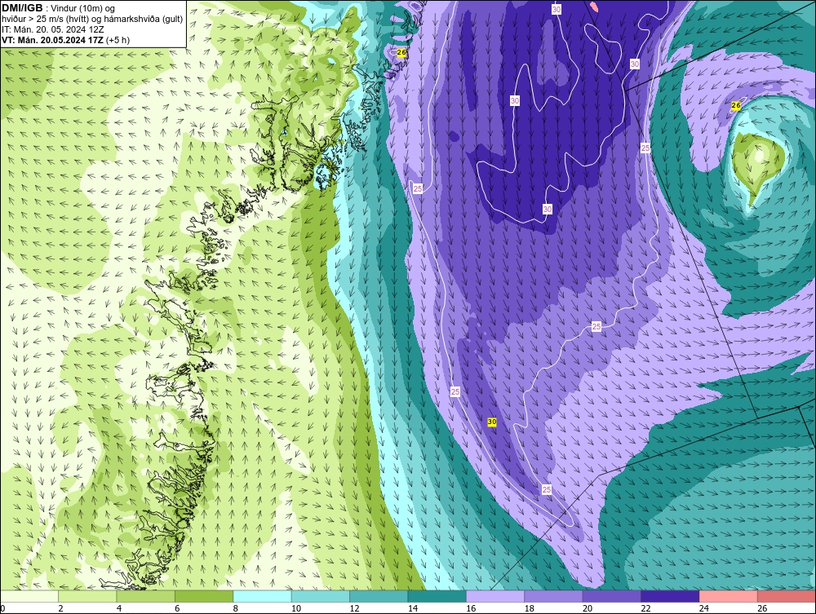Click the legend scale number 8
Screen dimensions: 816x614
pos(236,608)
